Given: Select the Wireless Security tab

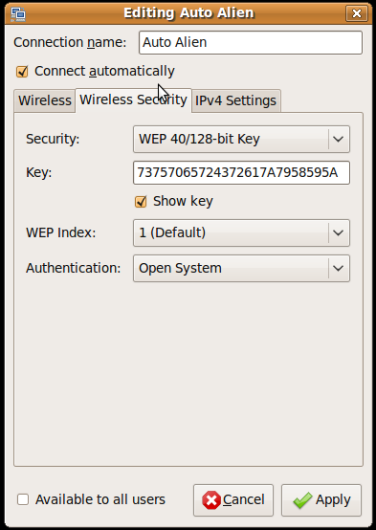Looking at the screenshot, I should [x=133, y=100].
